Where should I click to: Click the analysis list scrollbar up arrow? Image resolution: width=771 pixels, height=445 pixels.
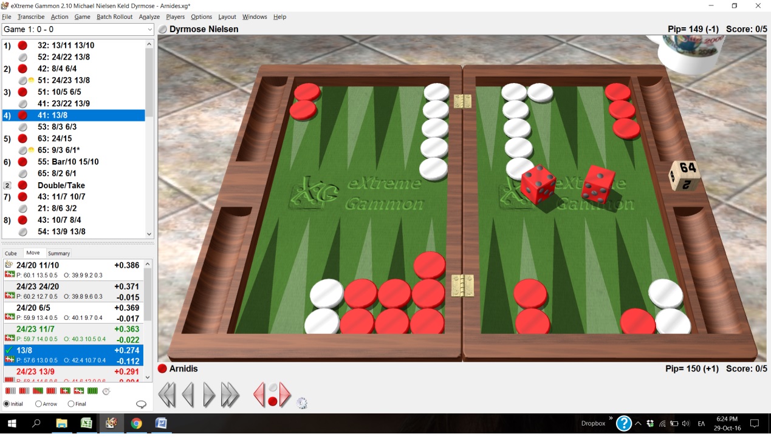click(147, 264)
